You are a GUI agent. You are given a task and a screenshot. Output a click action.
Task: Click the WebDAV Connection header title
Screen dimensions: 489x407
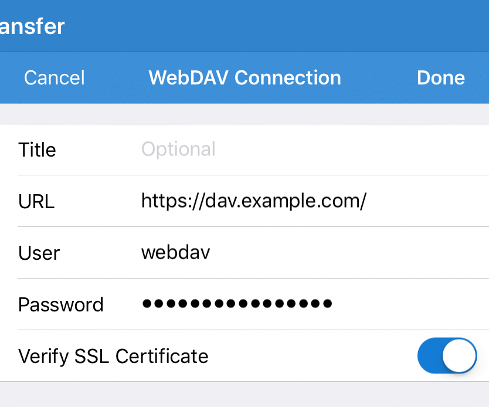click(x=244, y=78)
